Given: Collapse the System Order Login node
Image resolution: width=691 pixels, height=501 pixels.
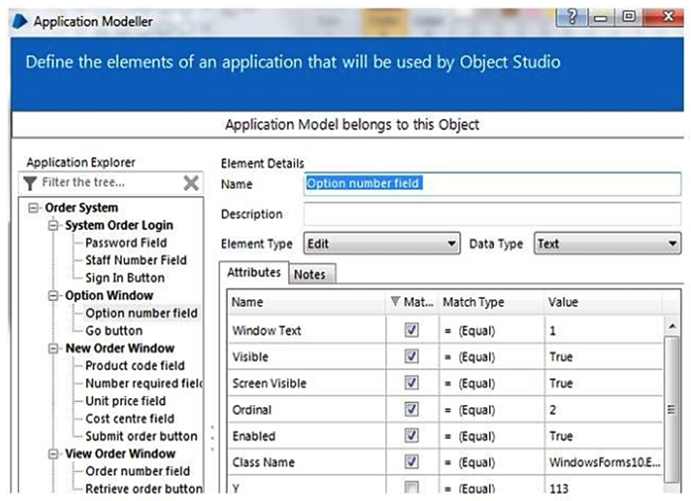Looking at the screenshot, I should 53,225.
